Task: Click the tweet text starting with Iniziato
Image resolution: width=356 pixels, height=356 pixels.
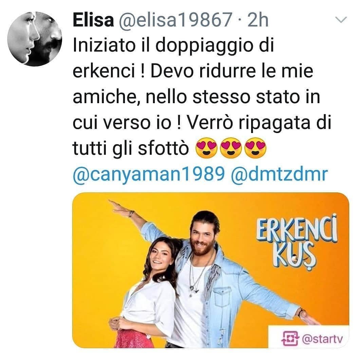Action: [x=202, y=97]
